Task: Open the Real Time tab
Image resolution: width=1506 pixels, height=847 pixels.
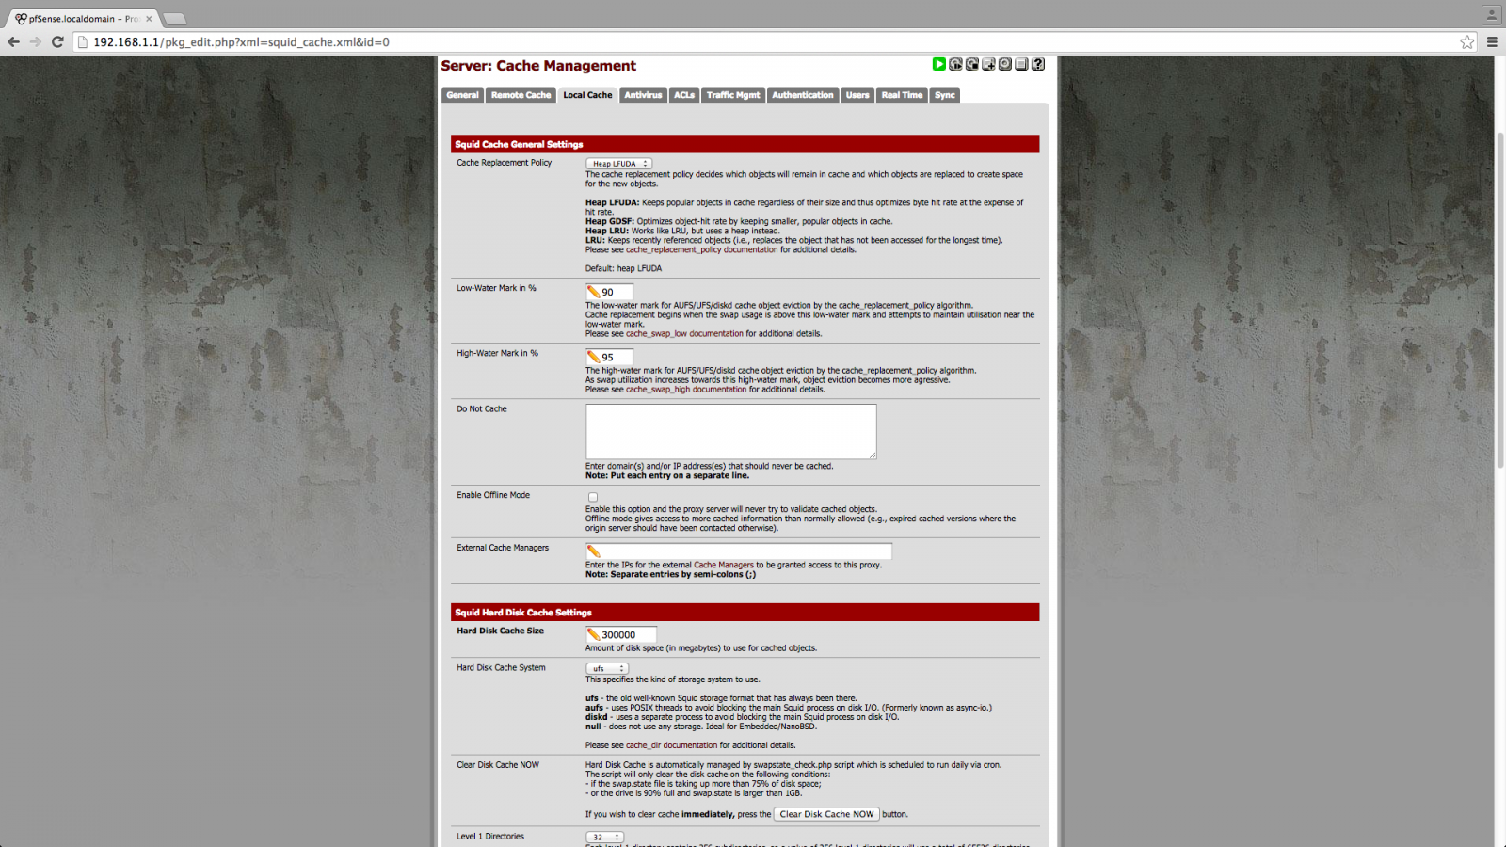Action: 902,95
